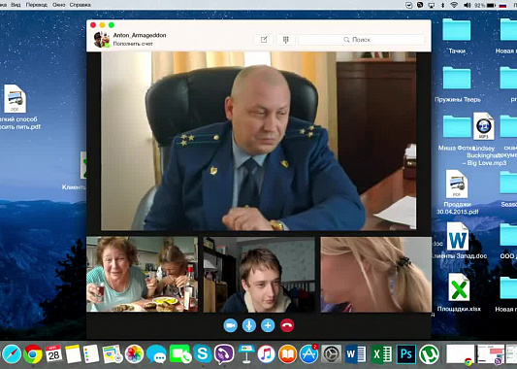Open the Notes app in the dock
The image size is (517, 369).
click(x=73, y=353)
